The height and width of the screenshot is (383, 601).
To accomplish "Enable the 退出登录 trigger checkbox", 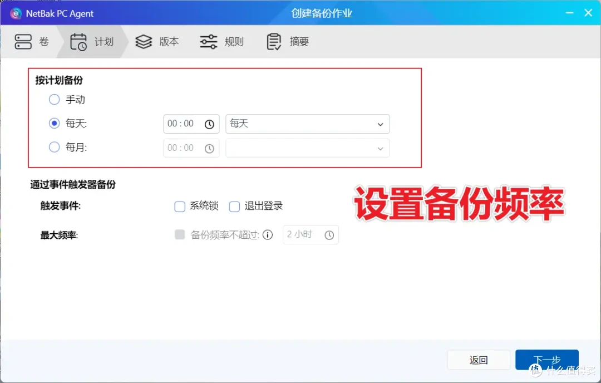I will [x=235, y=207].
